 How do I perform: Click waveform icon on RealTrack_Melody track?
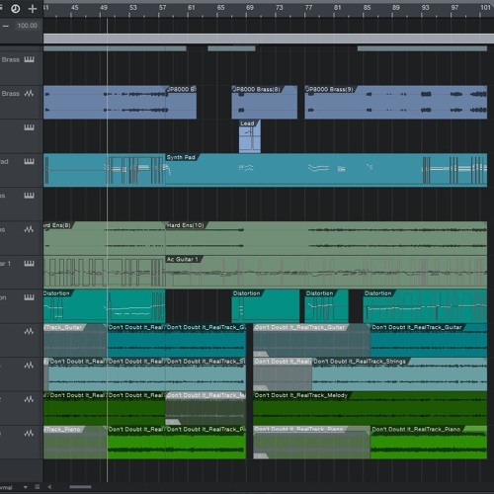(x=29, y=399)
